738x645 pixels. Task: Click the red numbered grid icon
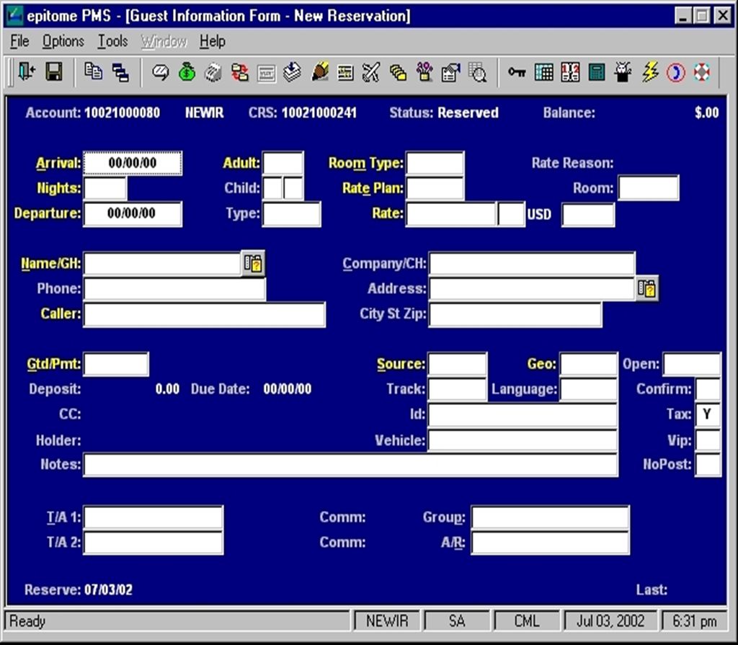(x=570, y=73)
